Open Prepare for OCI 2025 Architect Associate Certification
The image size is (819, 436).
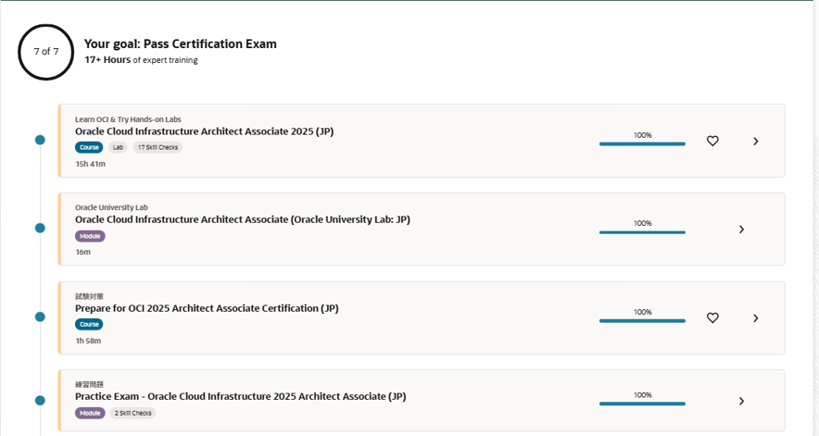(207, 308)
